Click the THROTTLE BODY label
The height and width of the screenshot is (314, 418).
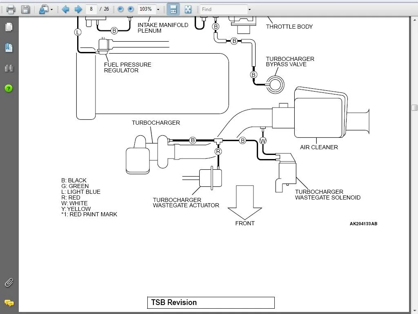pos(289,27)
